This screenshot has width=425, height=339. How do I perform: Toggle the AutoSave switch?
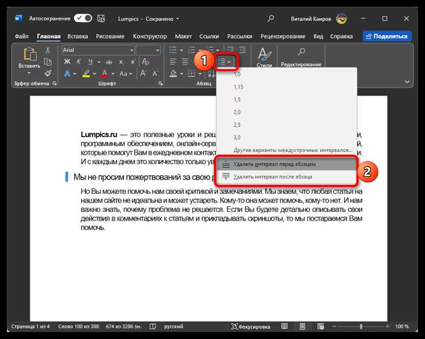click(83, 19)
